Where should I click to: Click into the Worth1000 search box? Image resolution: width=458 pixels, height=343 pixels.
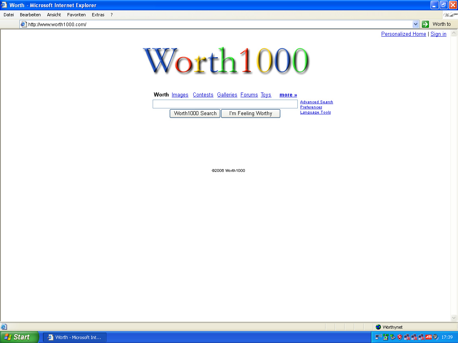click(x=225, y=104)
